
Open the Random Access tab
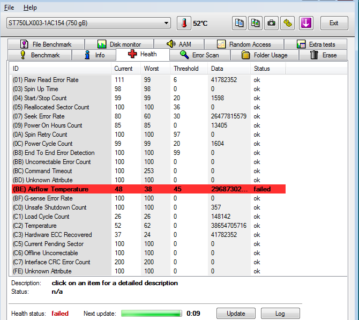coord(244,44)
